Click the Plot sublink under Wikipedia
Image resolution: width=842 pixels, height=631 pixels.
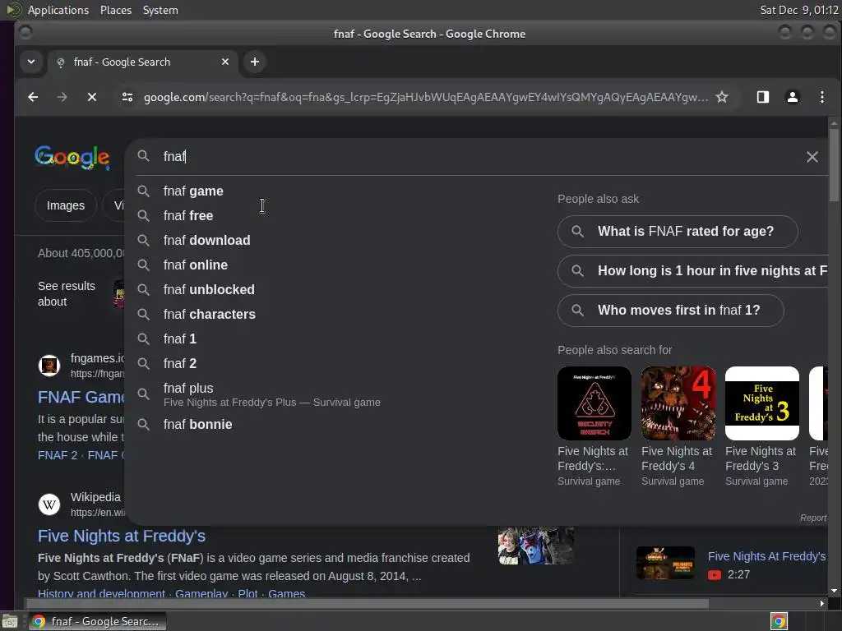pos(248,593)
